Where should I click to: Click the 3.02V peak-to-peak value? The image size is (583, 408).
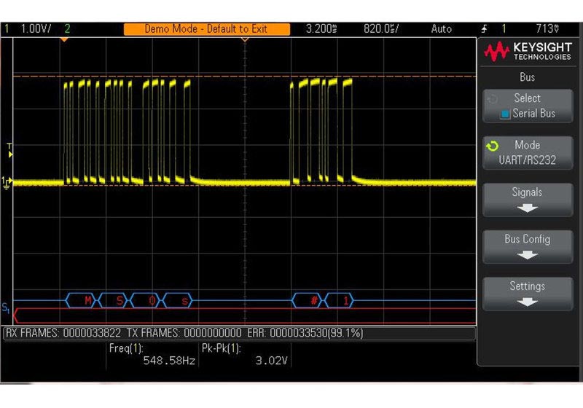point(271,361)
